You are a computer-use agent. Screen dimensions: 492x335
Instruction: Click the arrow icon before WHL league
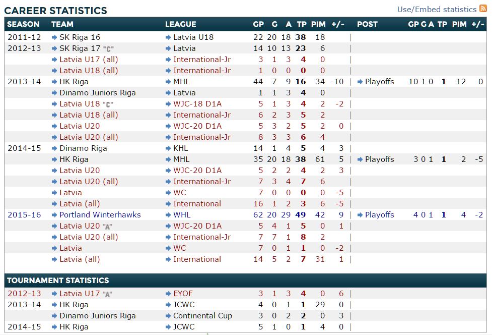[x=168, y=215]
